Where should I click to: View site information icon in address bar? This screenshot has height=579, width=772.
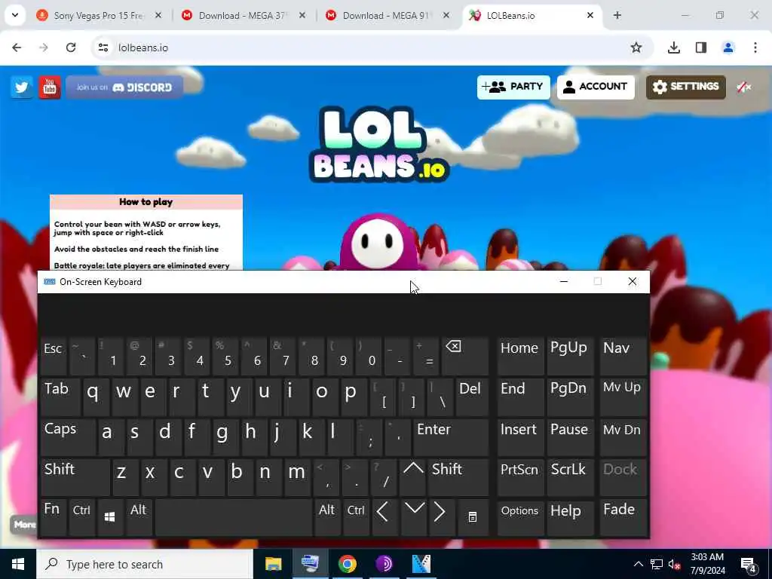pyautogui.click(x=103, y=47)
